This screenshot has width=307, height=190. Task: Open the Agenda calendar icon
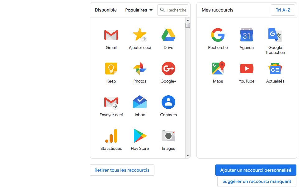(x=247, y=35)
